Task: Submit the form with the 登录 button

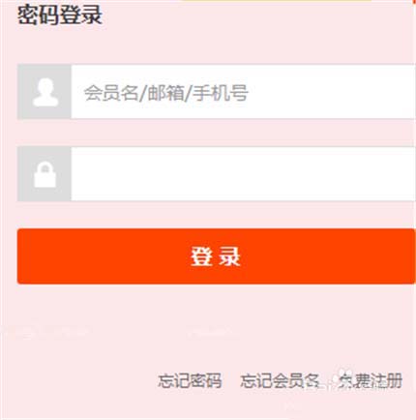Action: pyautogui.click(x=216, y=256)
